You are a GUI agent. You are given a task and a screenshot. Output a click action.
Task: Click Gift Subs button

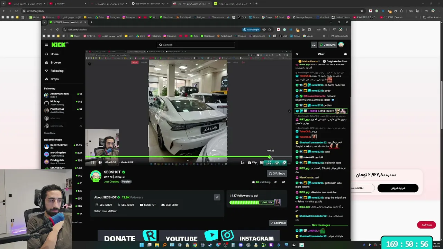277,173
